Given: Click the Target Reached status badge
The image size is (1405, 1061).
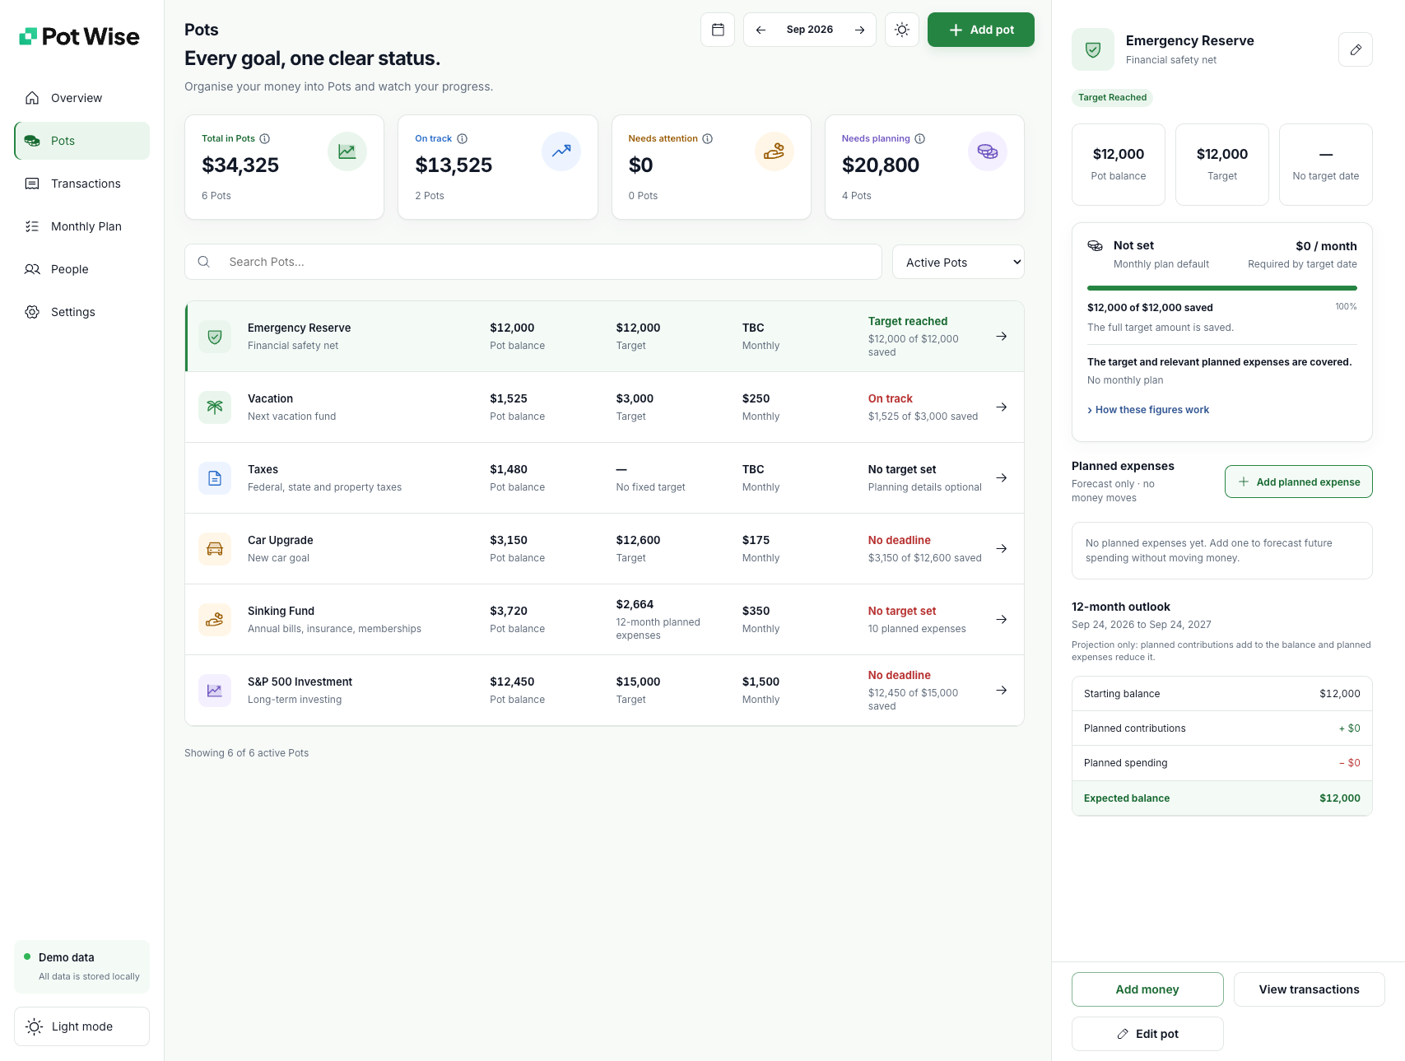Looking at the screenshot, I should 1113,97.
